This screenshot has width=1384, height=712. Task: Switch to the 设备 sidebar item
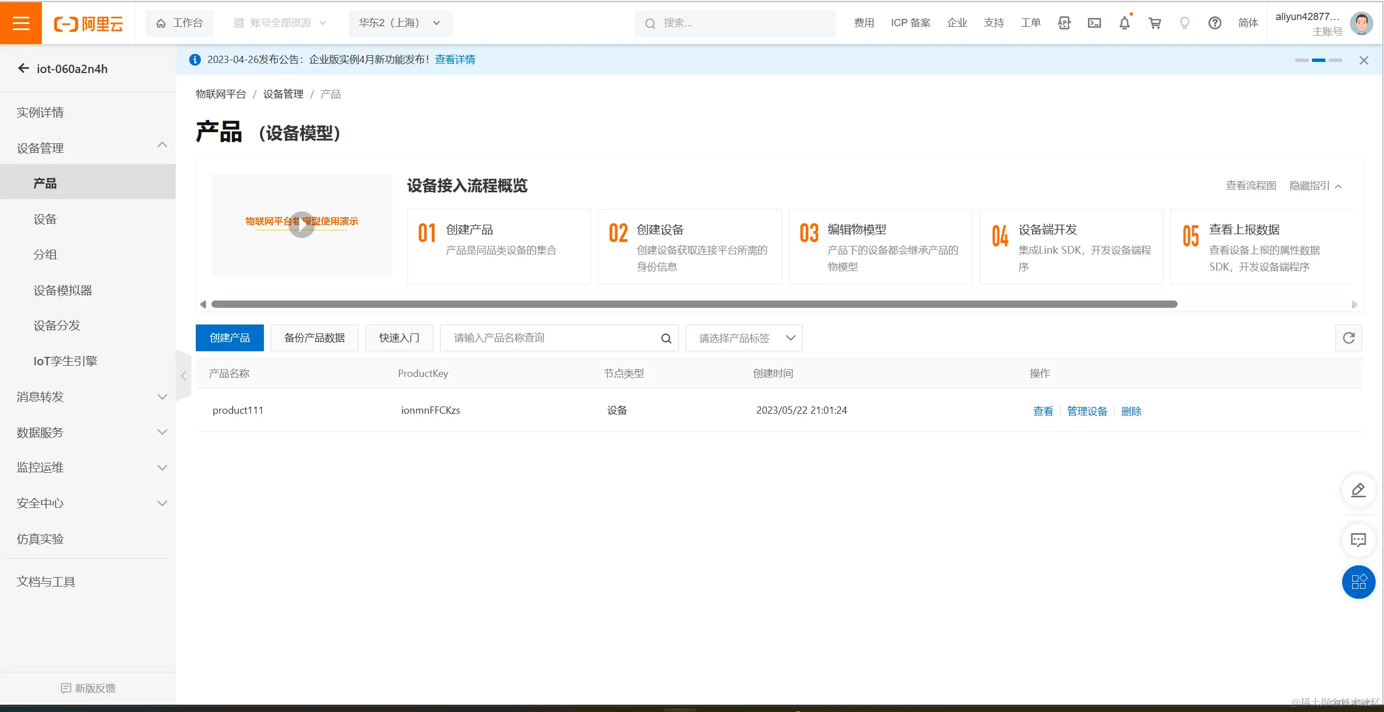click(45, 219)
